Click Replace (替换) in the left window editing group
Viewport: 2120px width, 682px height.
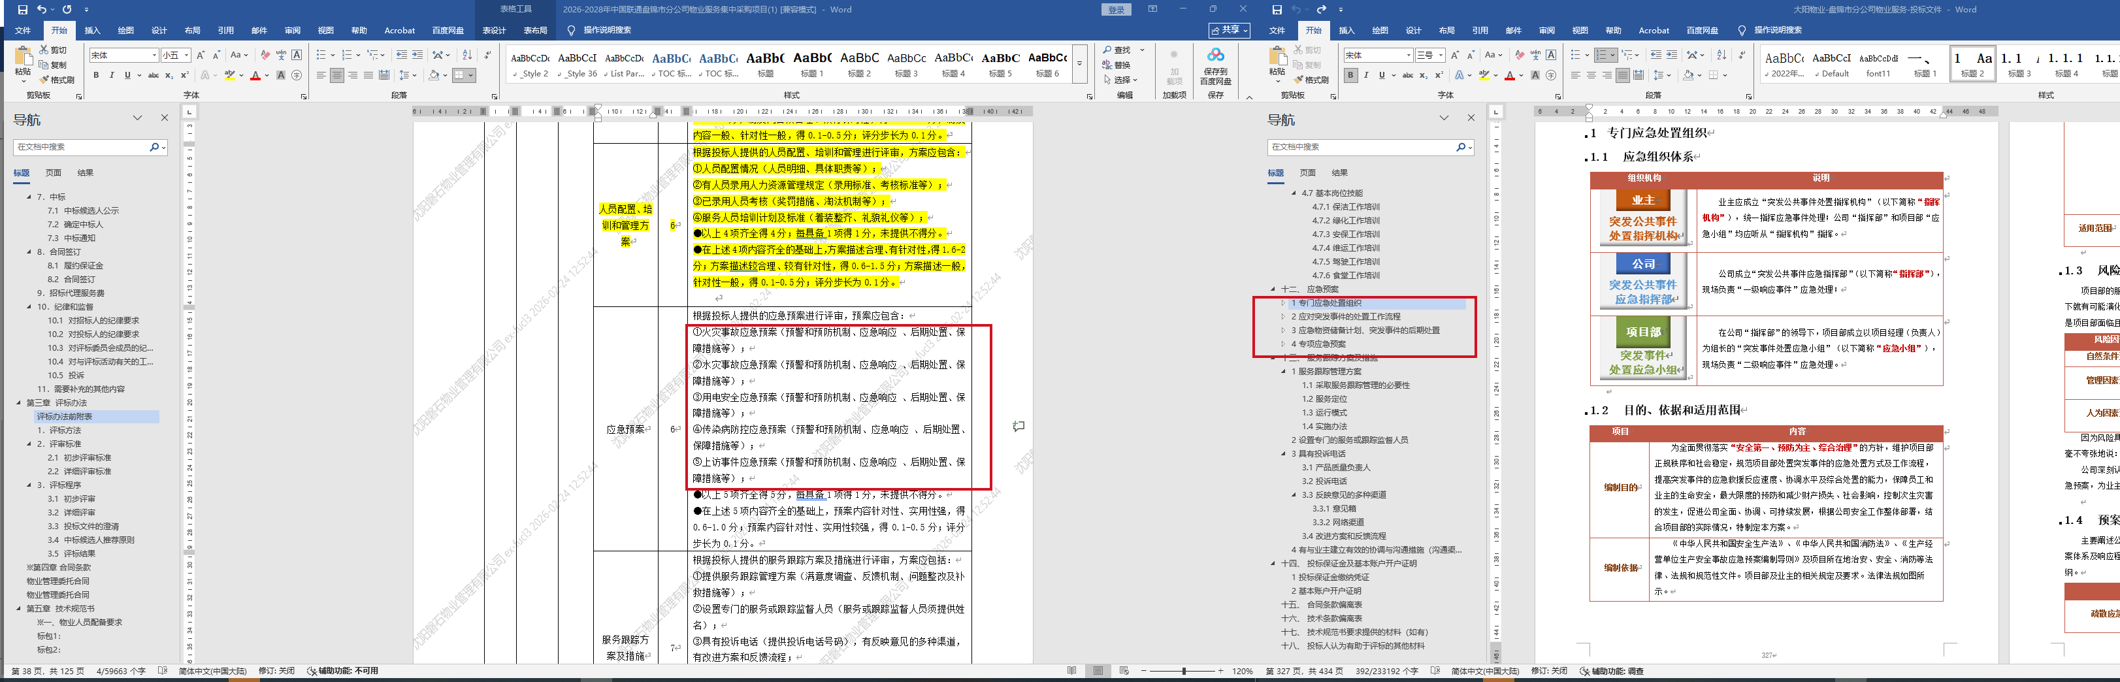1117,65
